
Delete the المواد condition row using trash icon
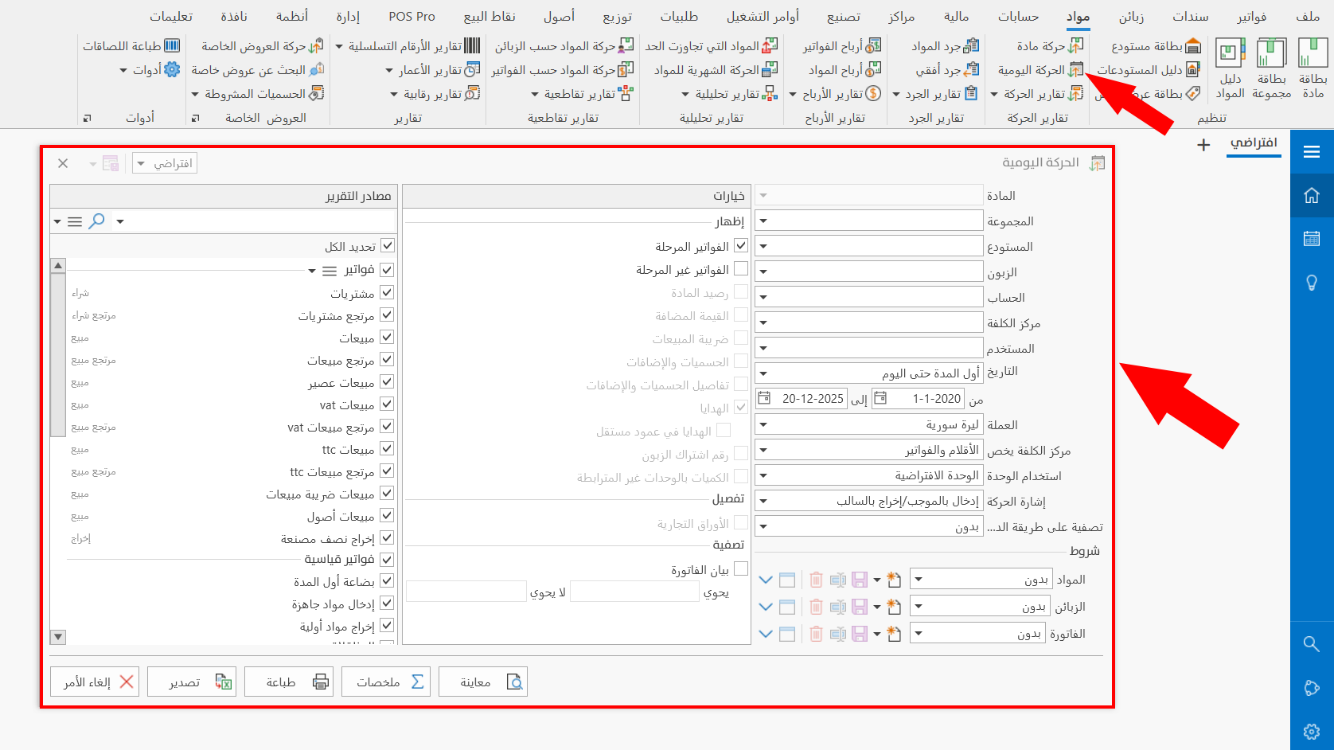pyautogui.click(x=816, y=580)
